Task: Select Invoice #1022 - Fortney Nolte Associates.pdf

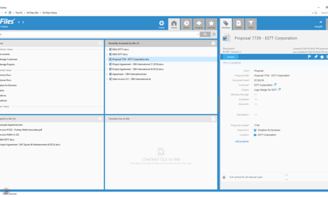Action: [x=21, y=130]
